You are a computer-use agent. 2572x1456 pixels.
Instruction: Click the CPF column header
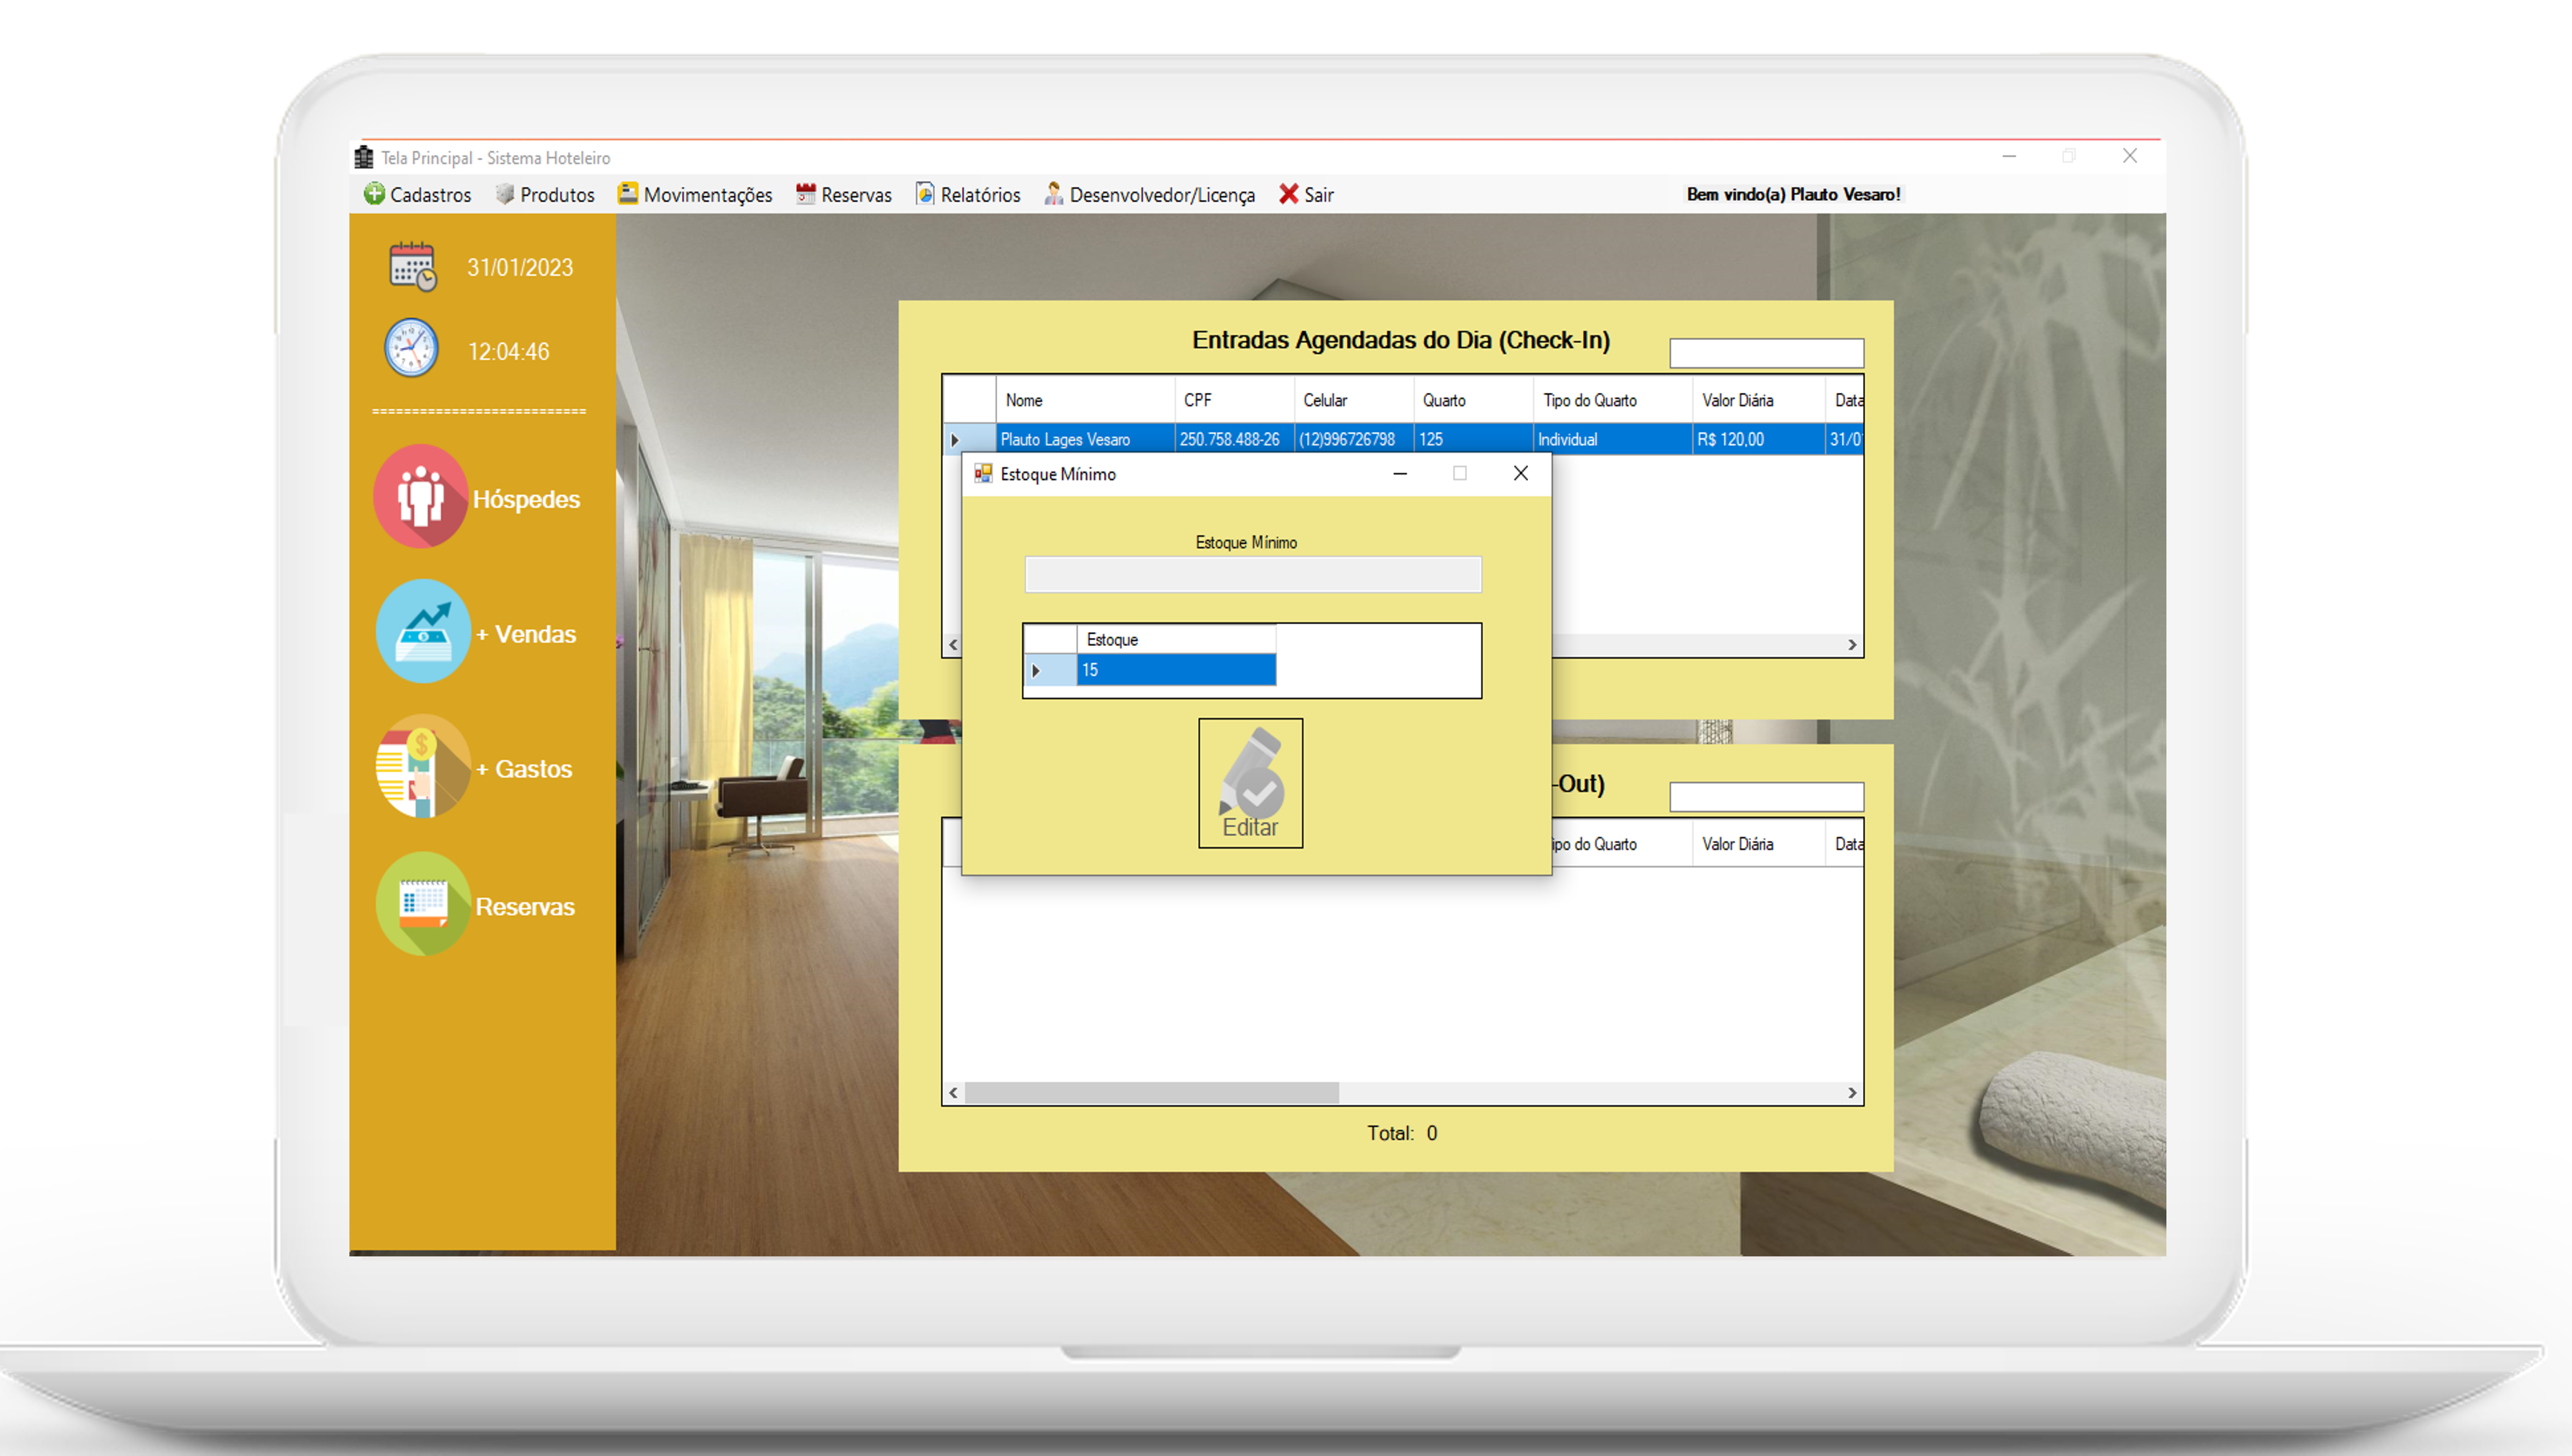[x=1234, y=400]
